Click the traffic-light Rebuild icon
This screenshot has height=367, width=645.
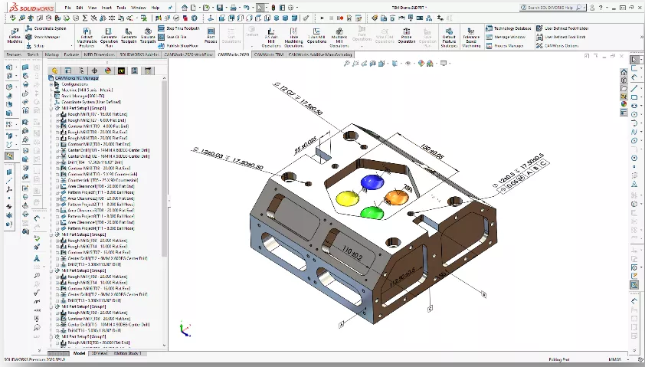273,8
